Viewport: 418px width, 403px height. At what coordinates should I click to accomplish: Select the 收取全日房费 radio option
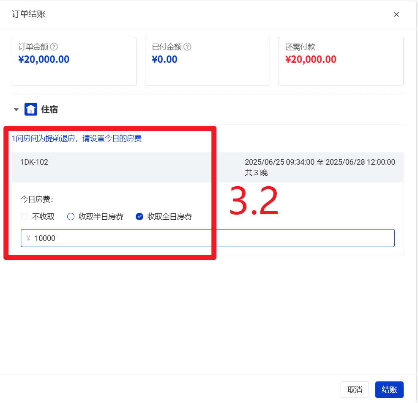click(139, 217)
